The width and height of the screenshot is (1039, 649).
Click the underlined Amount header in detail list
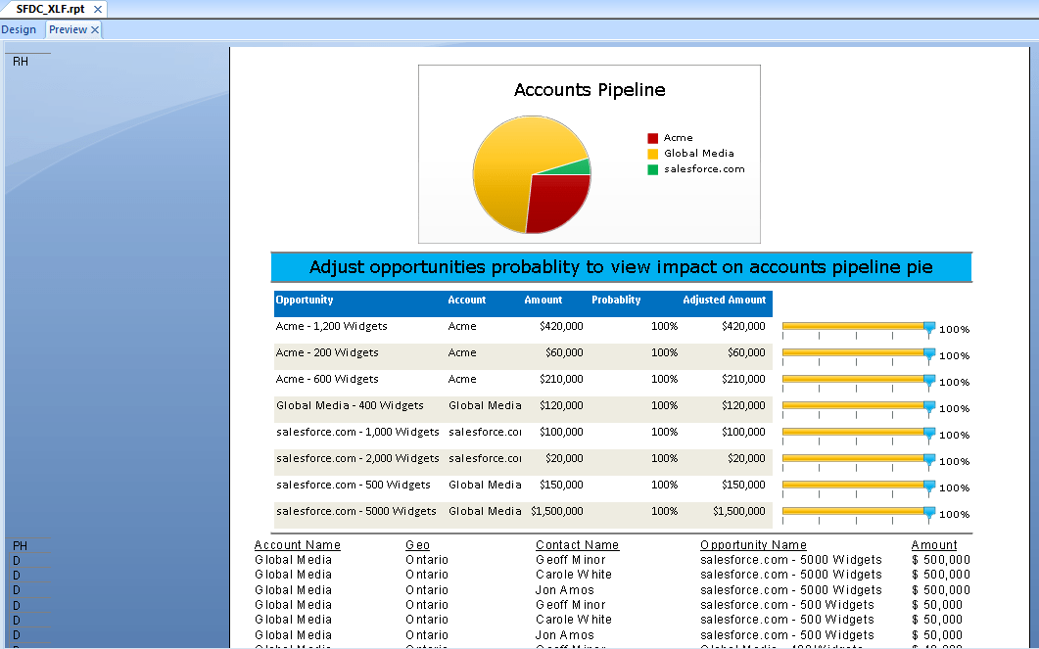(x=934, y=545)
